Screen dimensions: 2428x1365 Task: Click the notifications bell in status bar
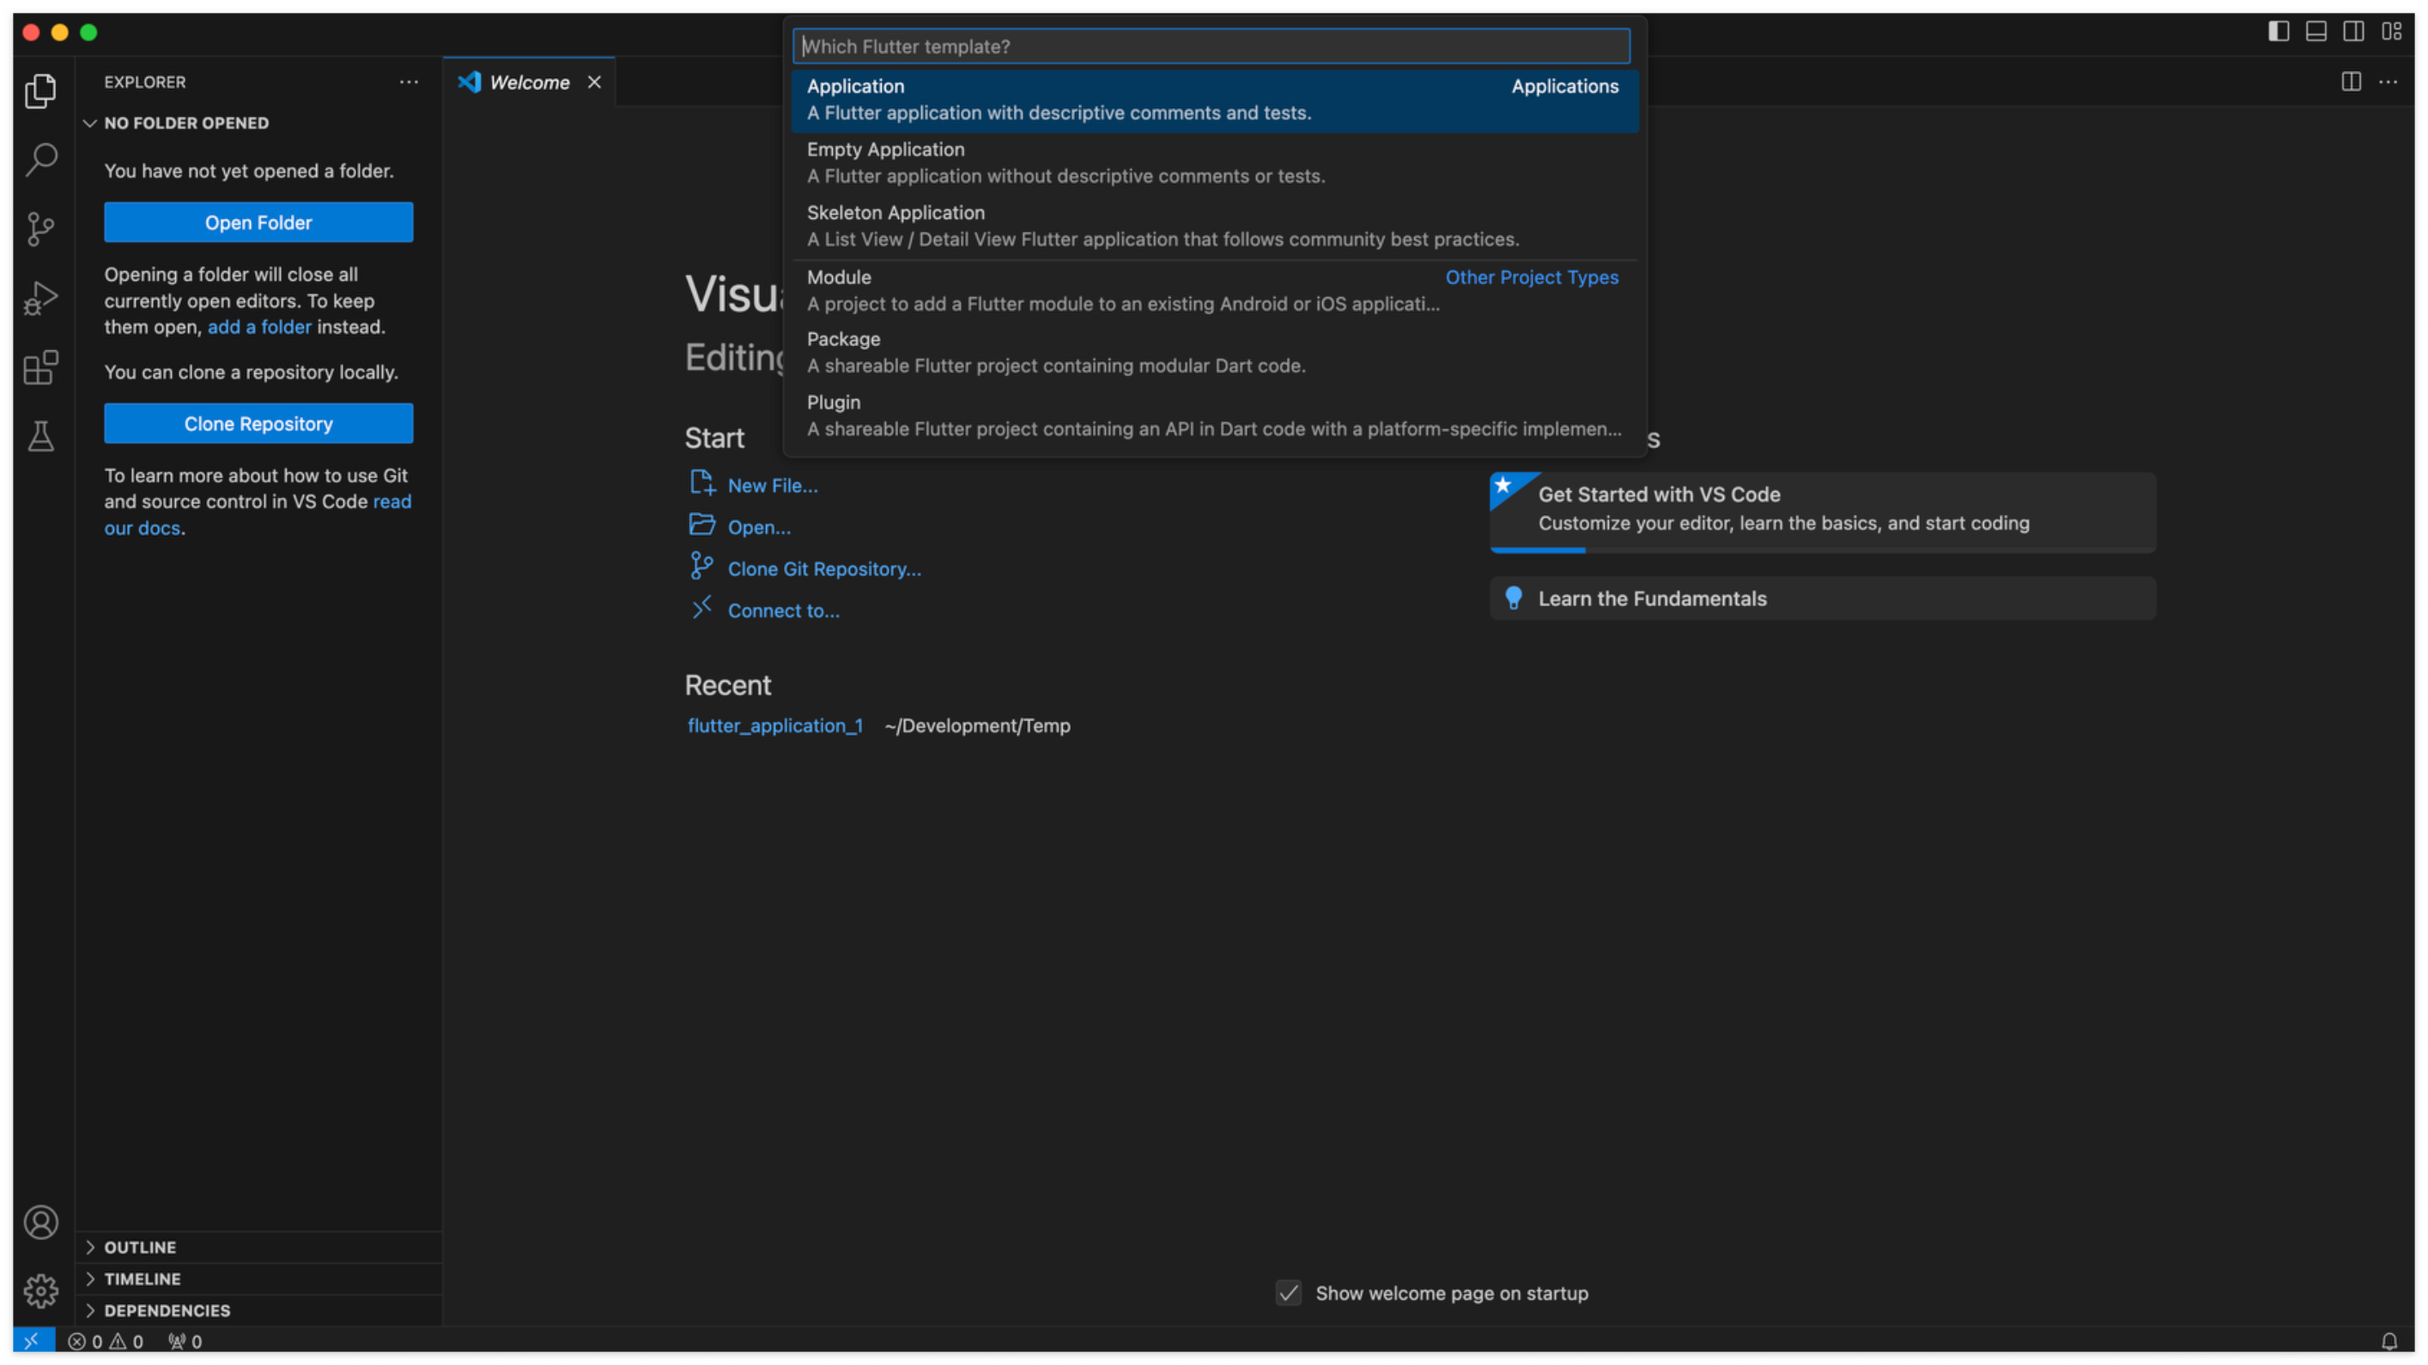pos(2389,1340)
